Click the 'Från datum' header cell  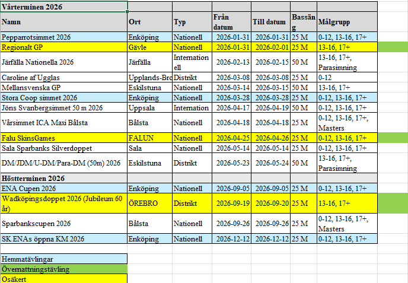[x=231, y=22]
